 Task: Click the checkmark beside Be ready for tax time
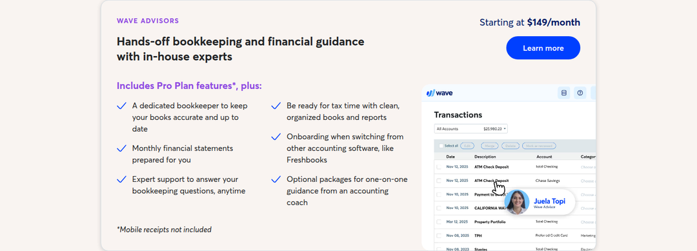(276, 106)
